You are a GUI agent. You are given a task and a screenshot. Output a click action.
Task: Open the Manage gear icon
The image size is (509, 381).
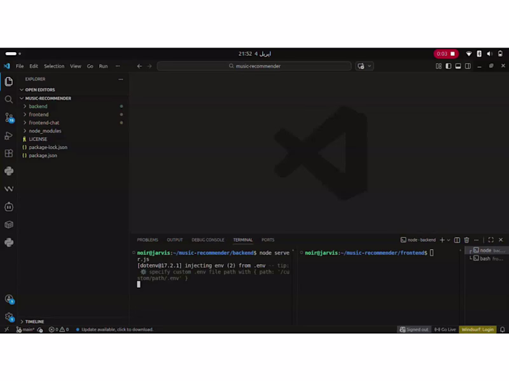coord(9,317)
